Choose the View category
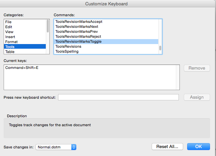Image resolution: width=216 pixels, height=156 pixels. pos(25,32)
